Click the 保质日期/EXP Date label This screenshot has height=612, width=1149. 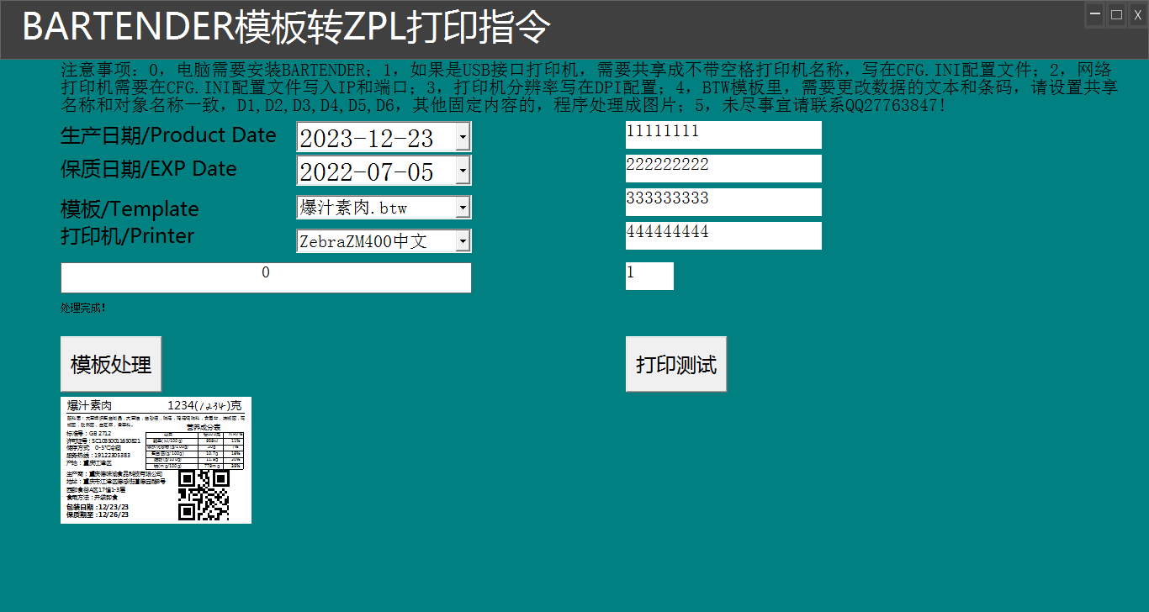point(149,169)
